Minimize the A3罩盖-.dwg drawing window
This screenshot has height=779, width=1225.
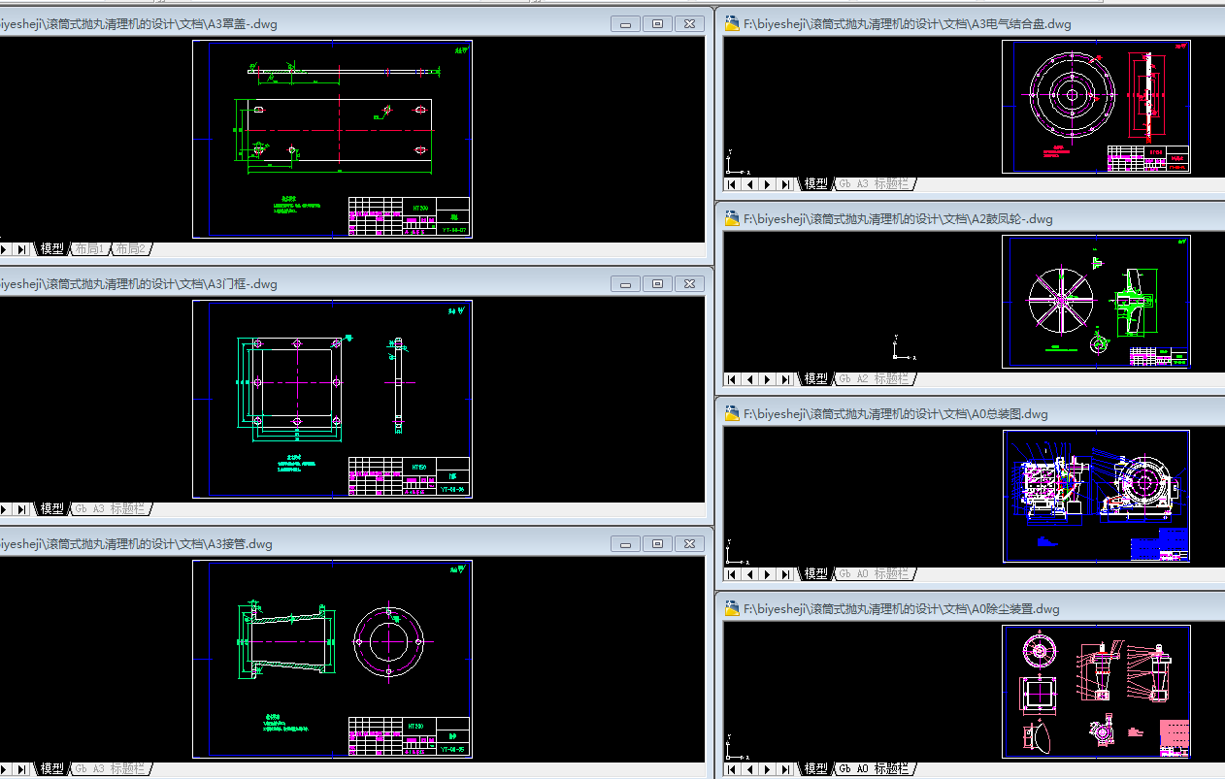click(626, 24)
